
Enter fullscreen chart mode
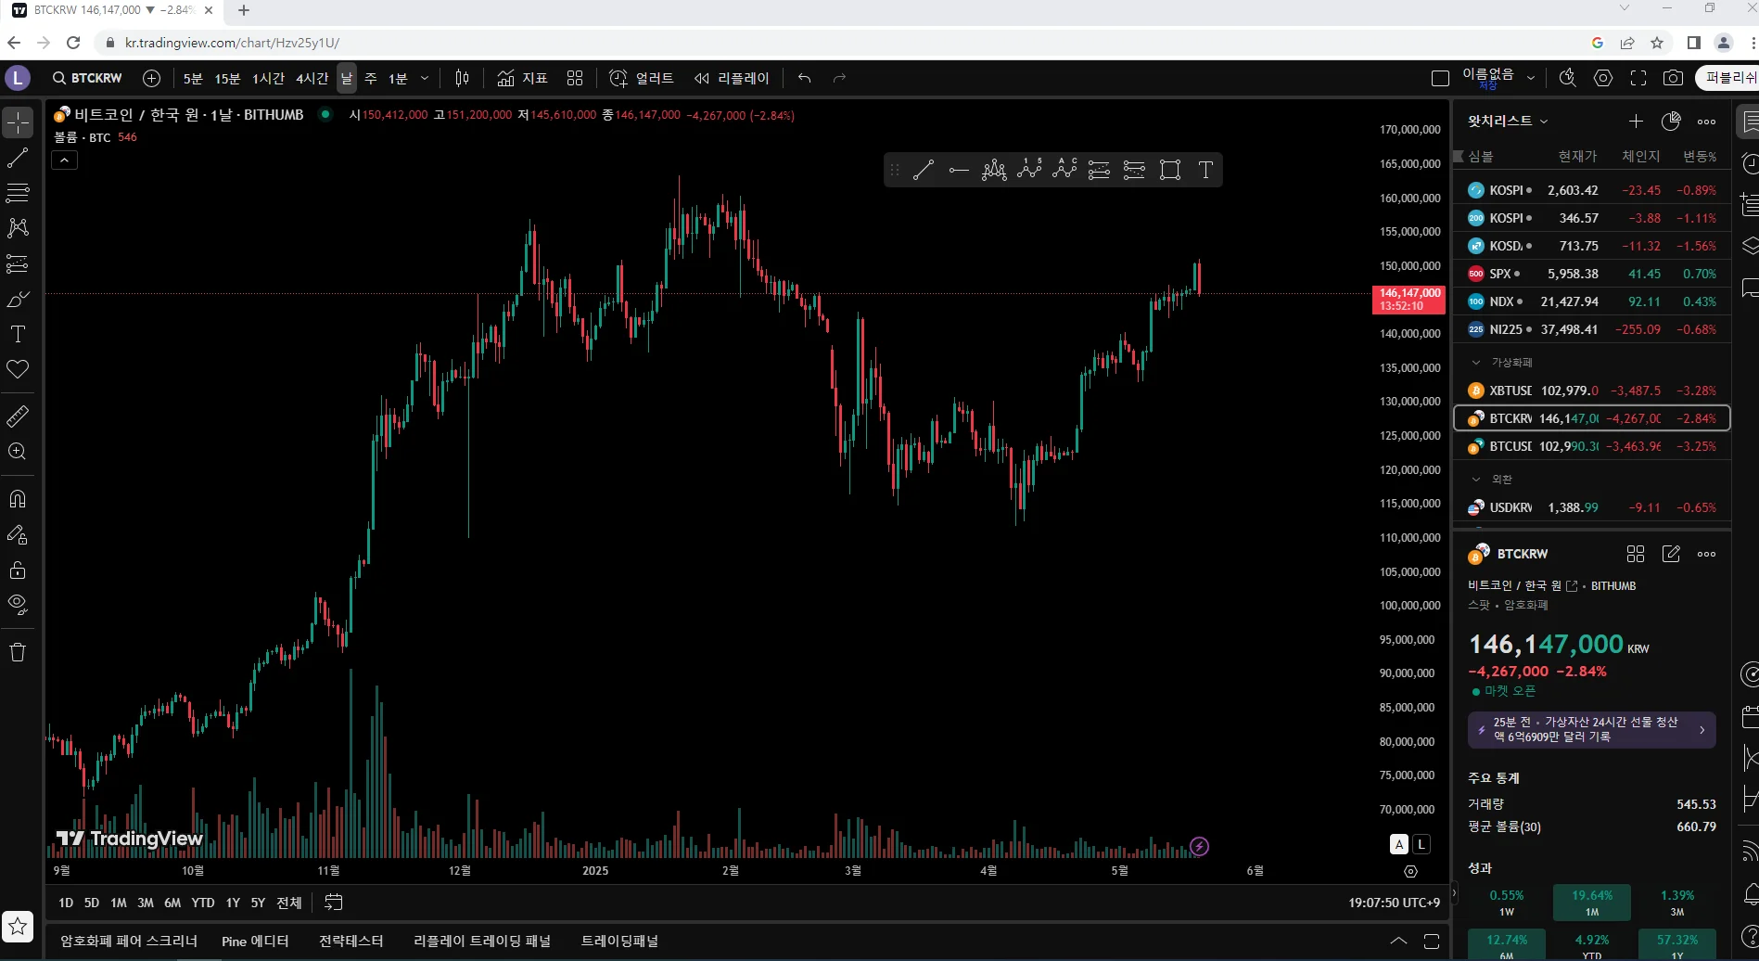pyautogui.click(x=1638, y=78)
